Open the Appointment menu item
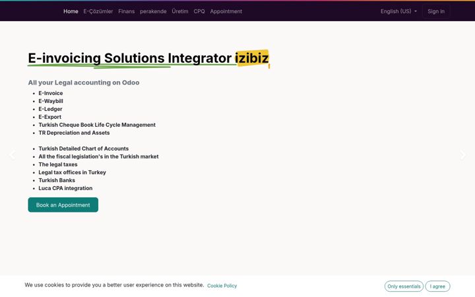 (226, 11)
